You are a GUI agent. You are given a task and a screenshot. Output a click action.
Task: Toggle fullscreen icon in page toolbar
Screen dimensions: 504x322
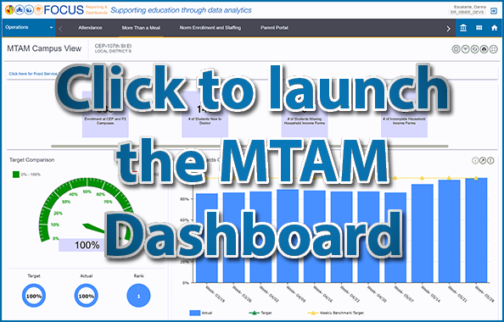pyautogui.click(x=493, y=49)
